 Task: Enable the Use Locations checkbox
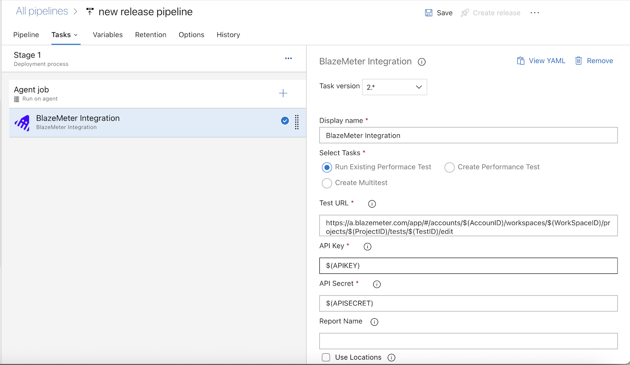(x=326, y=357)
